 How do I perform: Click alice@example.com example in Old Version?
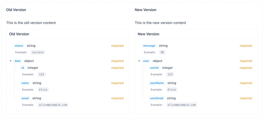pos(53,105)
